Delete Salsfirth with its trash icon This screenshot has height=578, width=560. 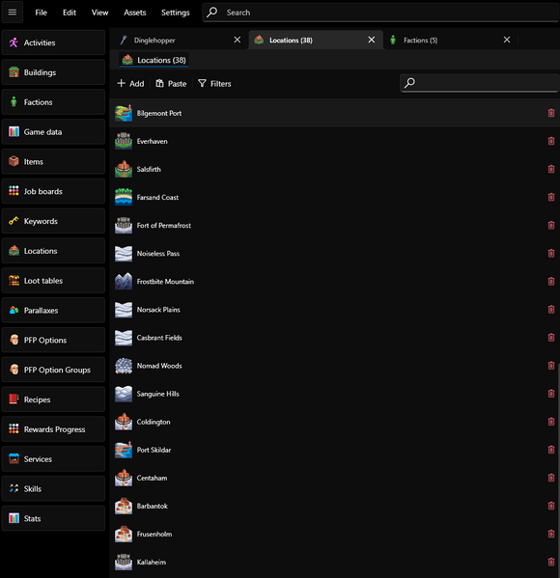click(551, 169)
